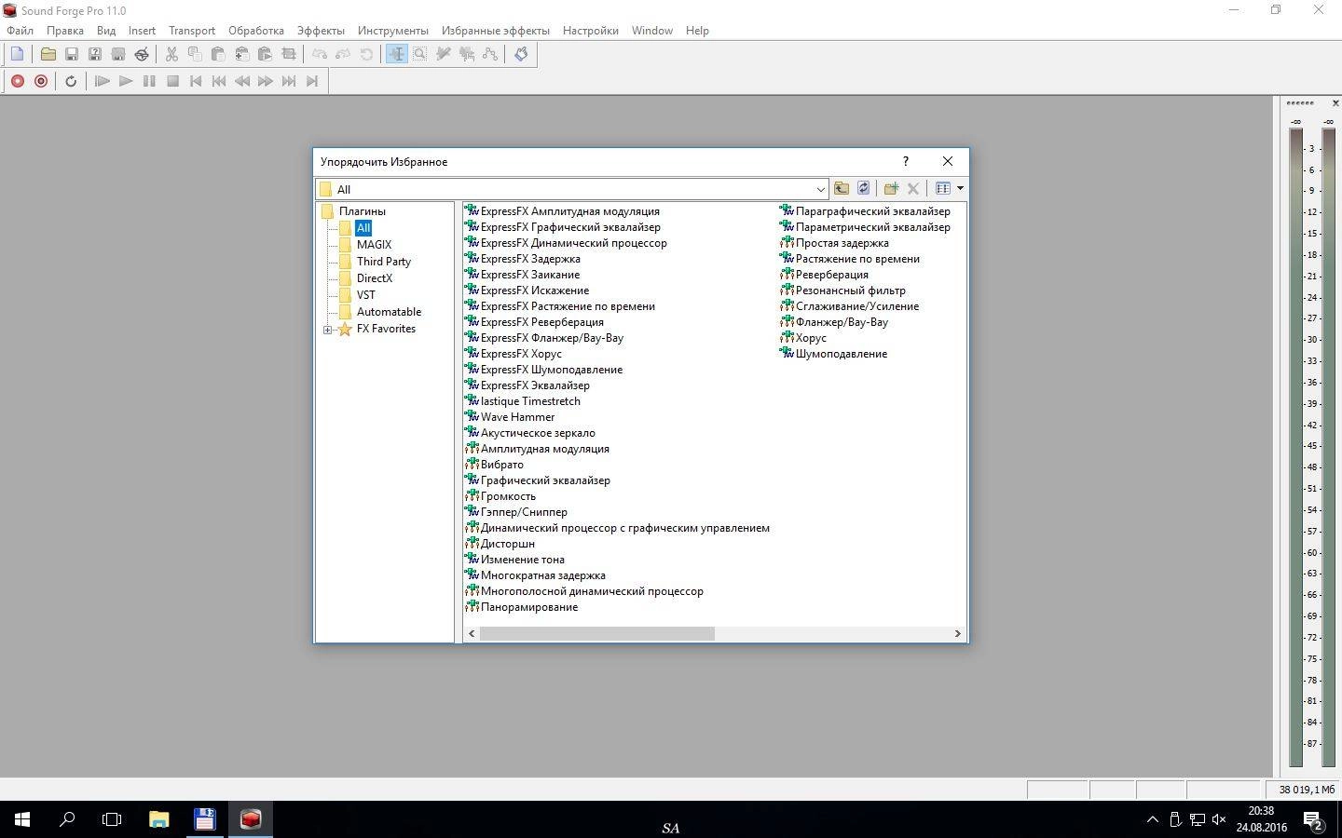Select the MAGIX folder in tree
Image resolution: width=1342 pixels, height=838 pixels.
pyautogui.click(x=374, y=245)
